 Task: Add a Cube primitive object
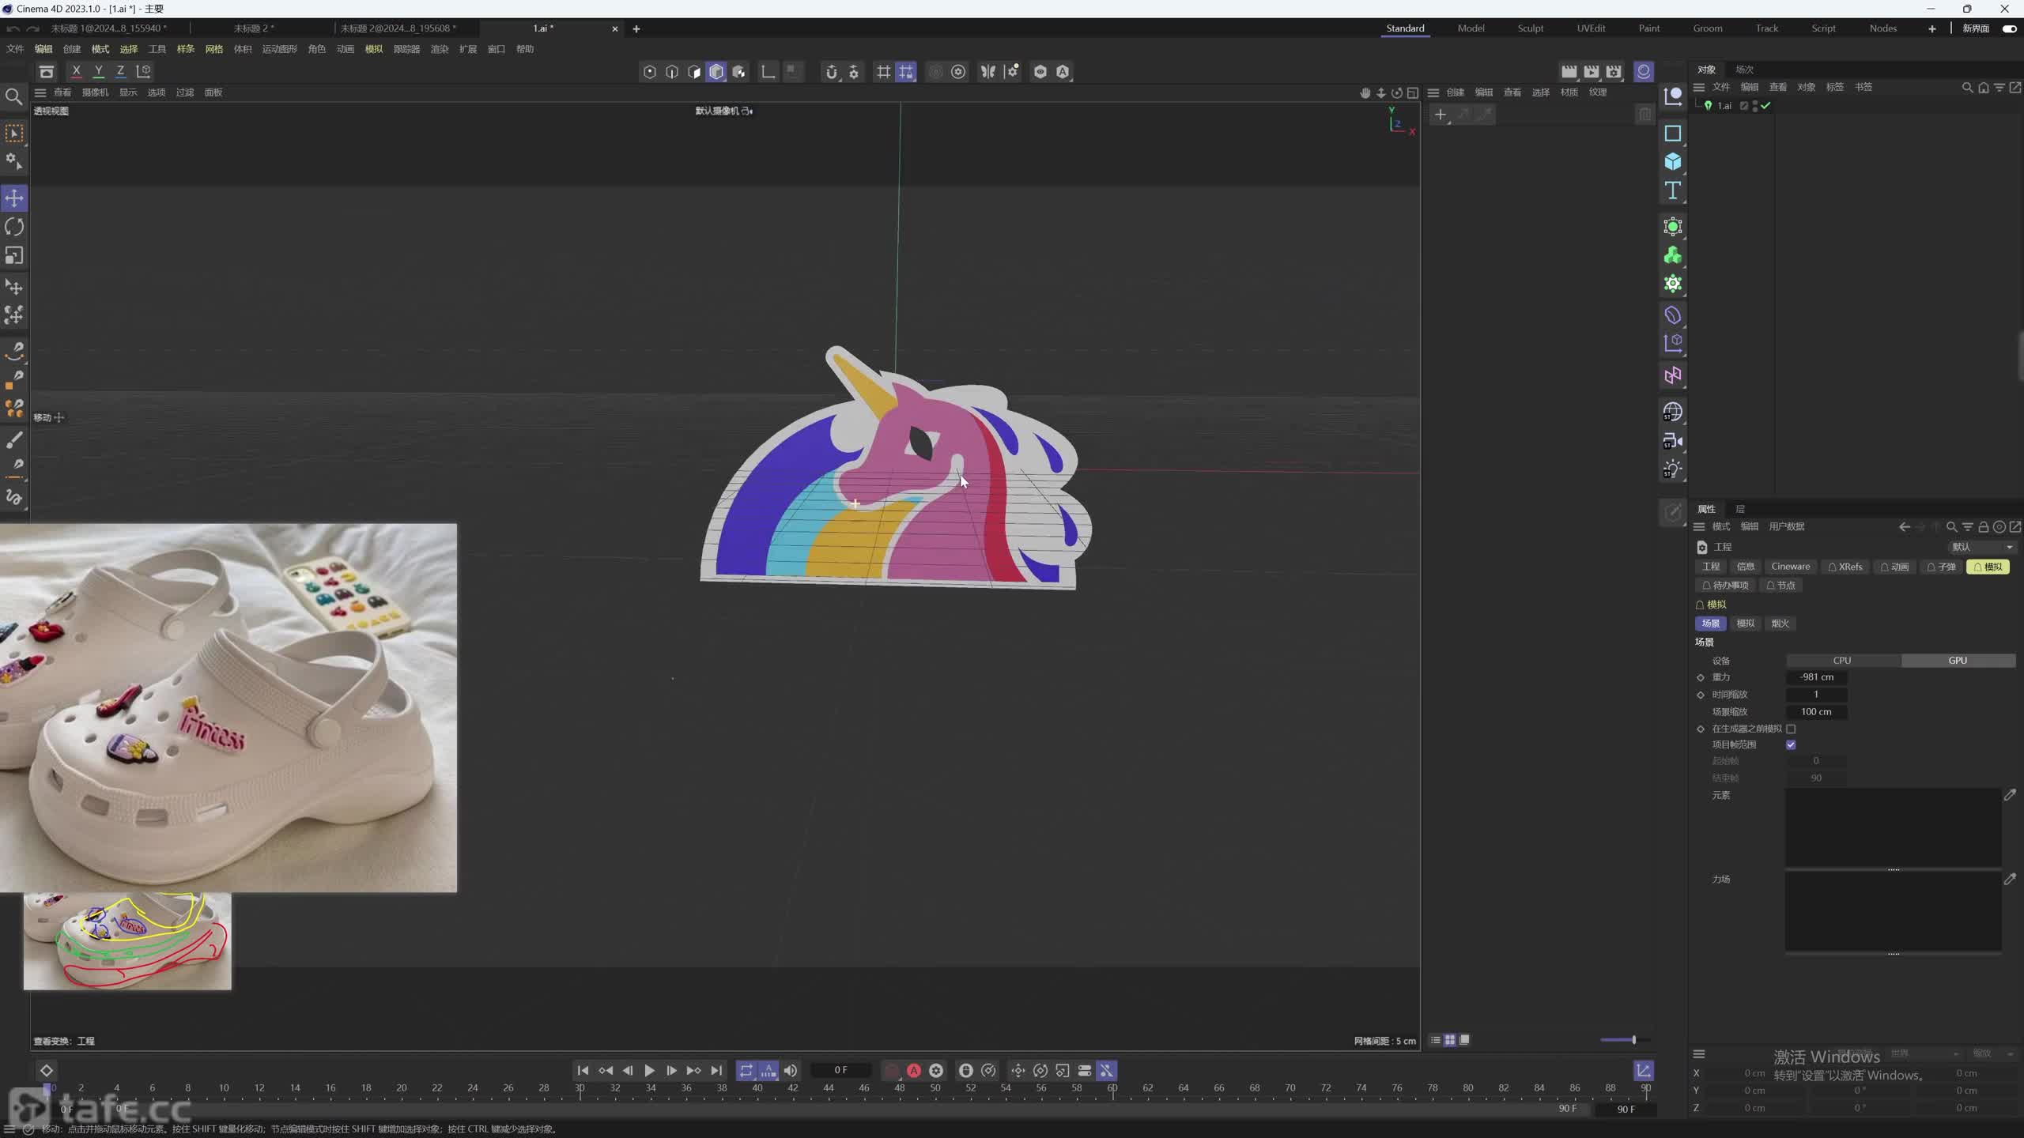point(1672,162)
